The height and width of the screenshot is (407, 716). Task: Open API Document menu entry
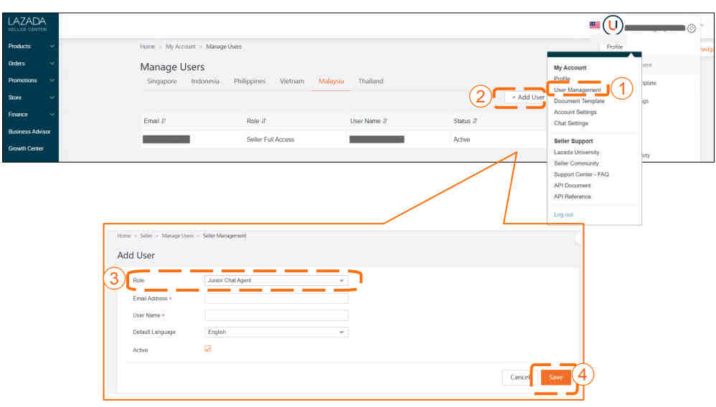pos(573,186)
